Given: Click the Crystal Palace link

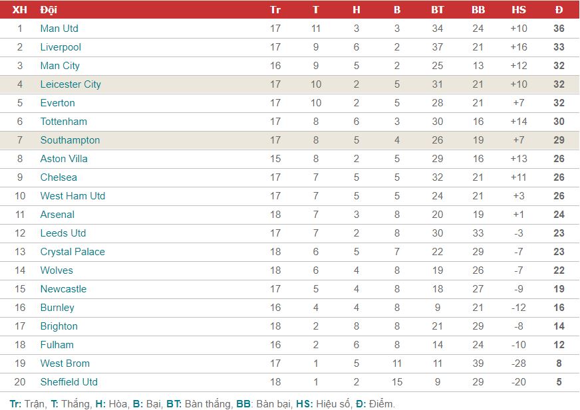Looking at the screenshot, I should pos(72,252).
